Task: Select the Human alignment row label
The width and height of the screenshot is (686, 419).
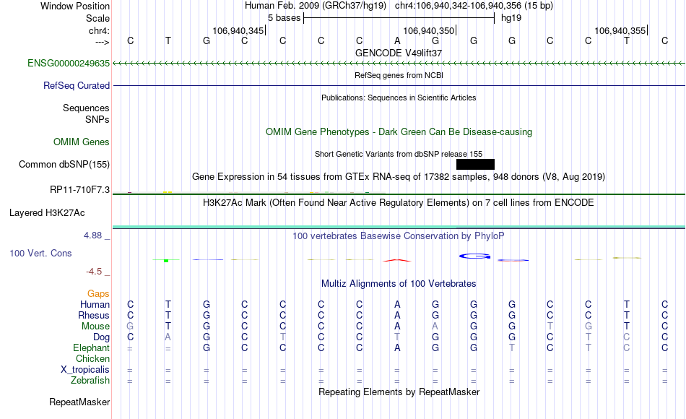Action: coord(95,304)
